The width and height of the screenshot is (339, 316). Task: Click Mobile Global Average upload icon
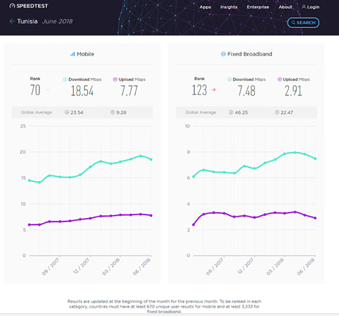(x=112, y=112)
